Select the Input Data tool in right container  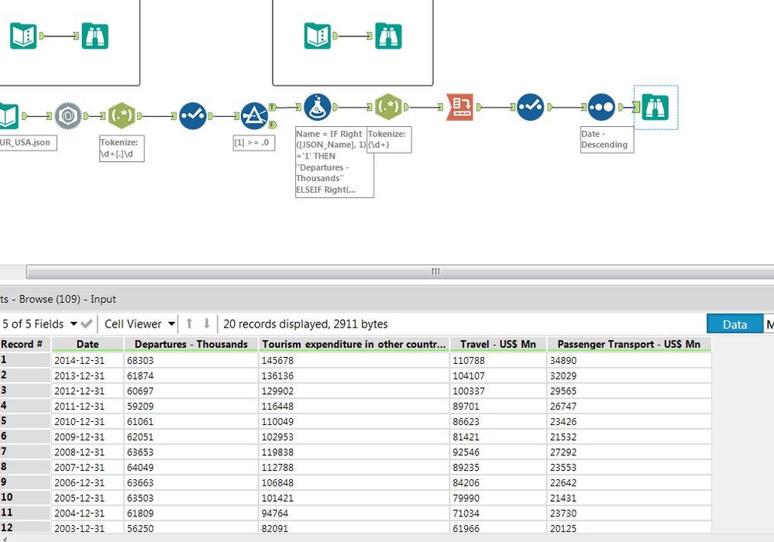pyautogui.click(x=318, y=36)
